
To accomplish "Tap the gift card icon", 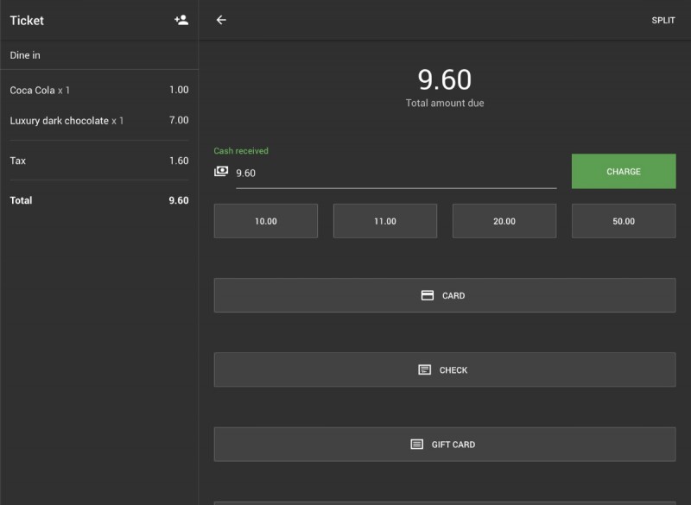I will [x=419, y=444].
